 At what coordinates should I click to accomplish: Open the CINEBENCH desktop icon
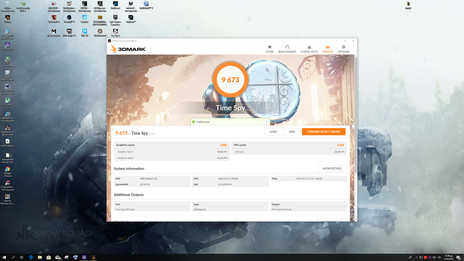click(7, 89)
